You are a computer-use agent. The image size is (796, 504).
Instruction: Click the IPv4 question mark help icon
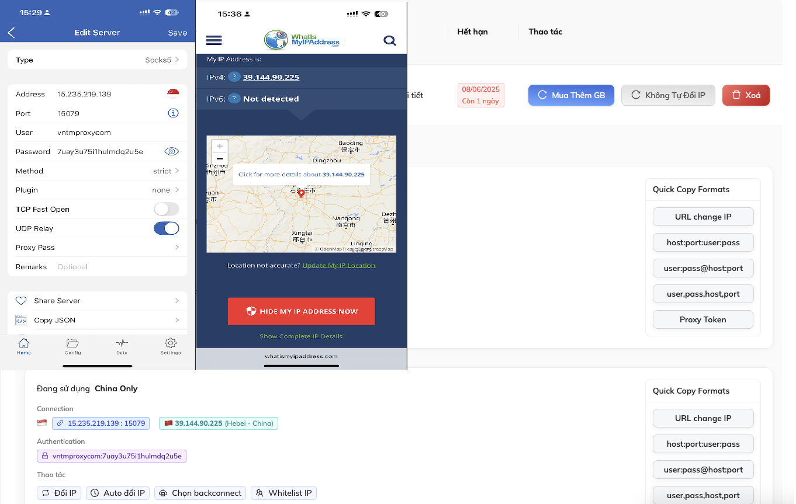pos(234,77)
